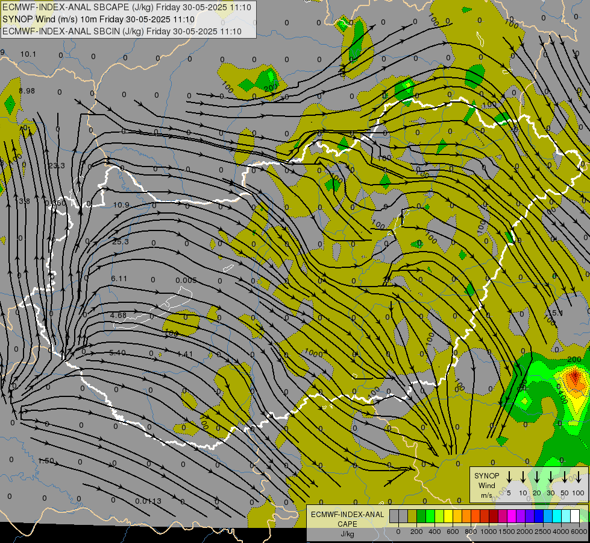
Task: Pick the deep blue swatch left of 2500
Action: (538, 516)
